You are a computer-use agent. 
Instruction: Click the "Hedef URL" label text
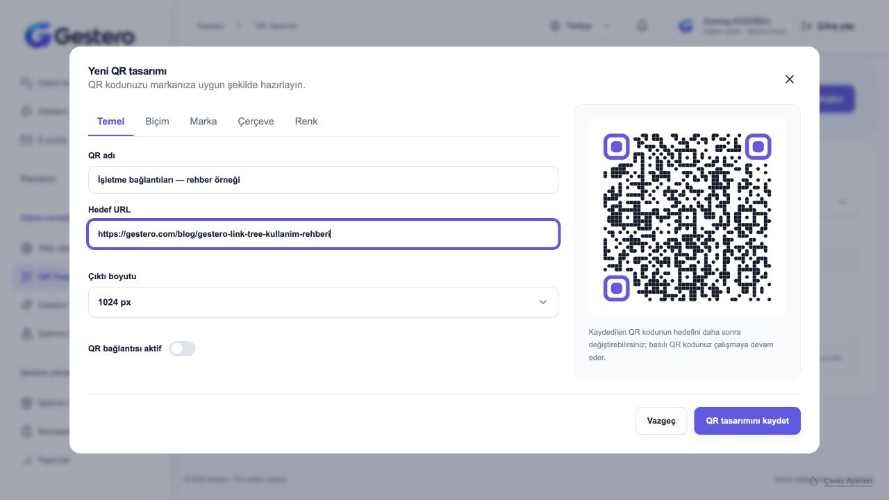tap(109, 210)
